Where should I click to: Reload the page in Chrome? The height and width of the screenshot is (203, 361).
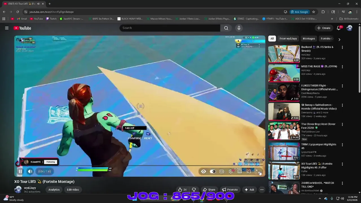(x=17, y=12)
